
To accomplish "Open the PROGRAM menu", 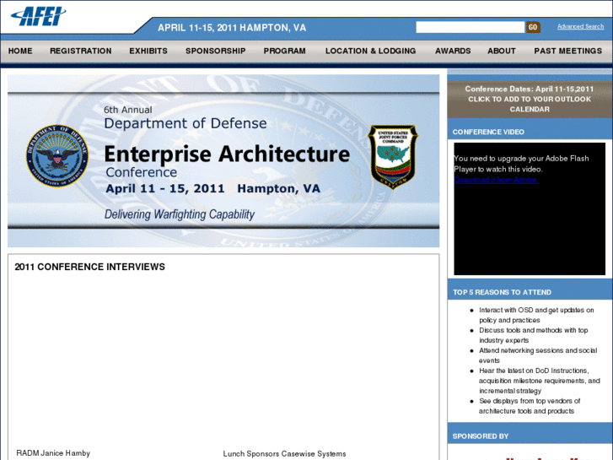I will (x=284, y=51).
